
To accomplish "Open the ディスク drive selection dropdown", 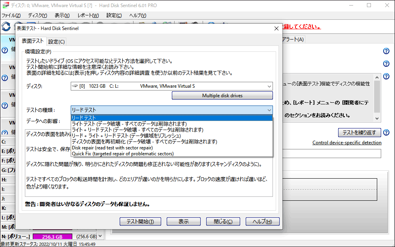I will (x=270, y=86).
